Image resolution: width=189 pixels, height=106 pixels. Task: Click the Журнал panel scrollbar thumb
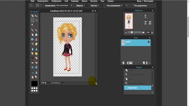pyautogui.click(x=152, y=86)
